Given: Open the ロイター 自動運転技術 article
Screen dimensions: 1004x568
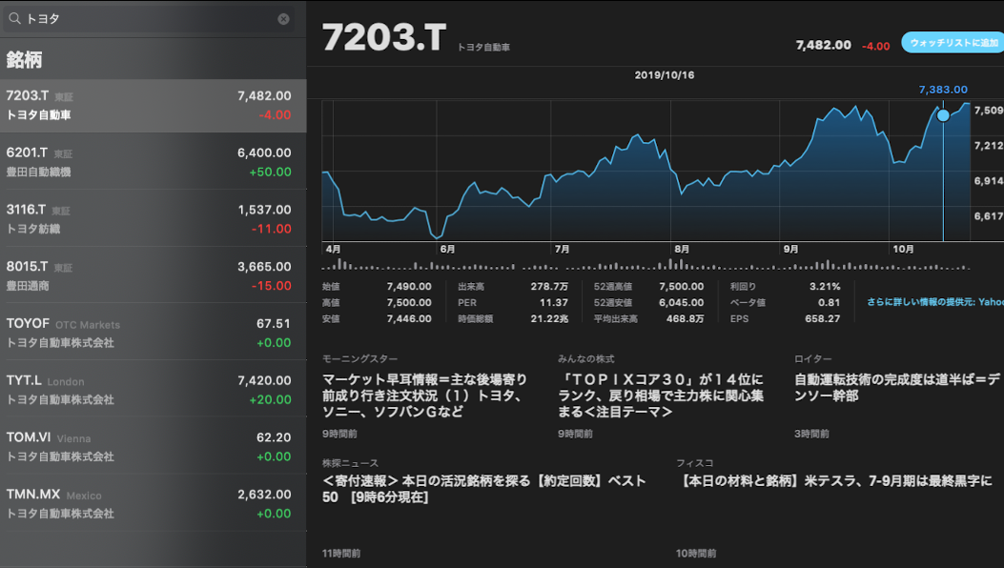Looking at the screenshot, I should 898,396.
